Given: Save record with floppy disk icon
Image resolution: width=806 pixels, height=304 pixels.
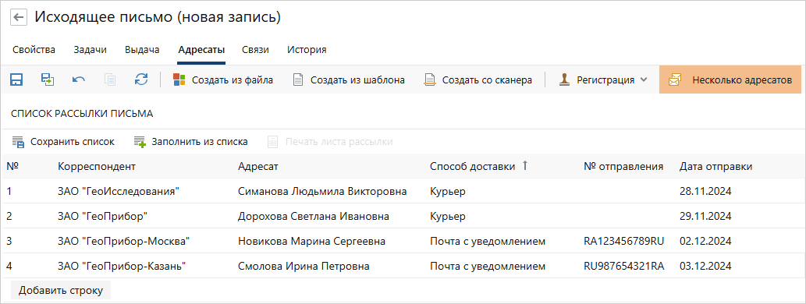Looking at the screenshot, I should click(x=16, y=80).
